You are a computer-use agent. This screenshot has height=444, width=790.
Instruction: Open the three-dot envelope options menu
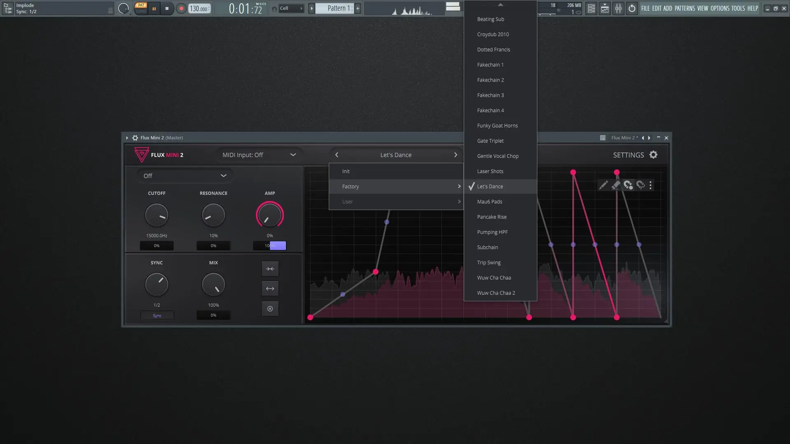click(651, 185)
